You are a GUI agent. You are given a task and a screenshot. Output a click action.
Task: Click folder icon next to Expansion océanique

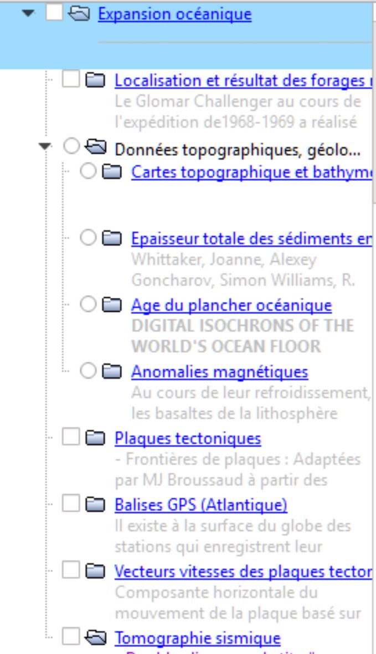(85, 14)
